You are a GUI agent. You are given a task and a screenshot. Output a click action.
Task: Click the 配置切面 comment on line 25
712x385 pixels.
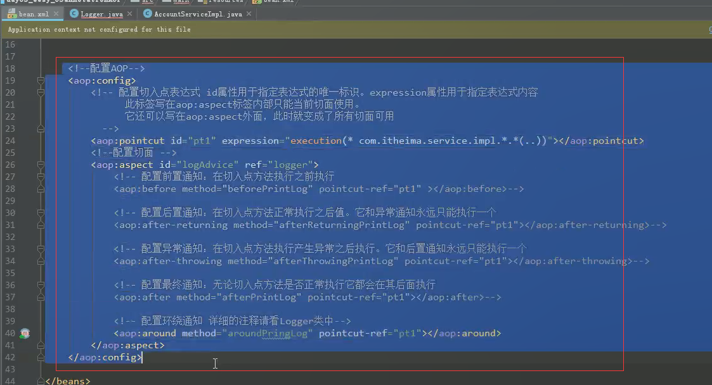coord(134,153)
